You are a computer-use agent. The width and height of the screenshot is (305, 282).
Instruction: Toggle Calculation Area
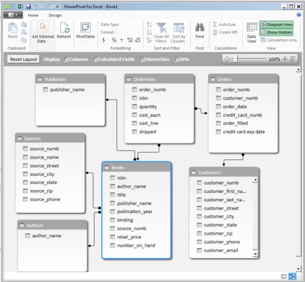tap(279, 40)
